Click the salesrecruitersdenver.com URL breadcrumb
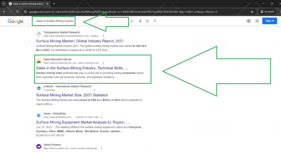This screenshot has height=152, width=281. point(71,63)
